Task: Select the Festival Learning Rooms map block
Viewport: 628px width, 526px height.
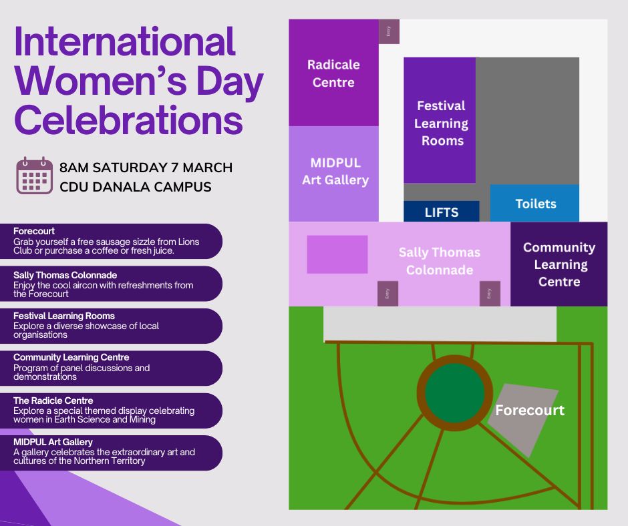Action: click(440, 123)
